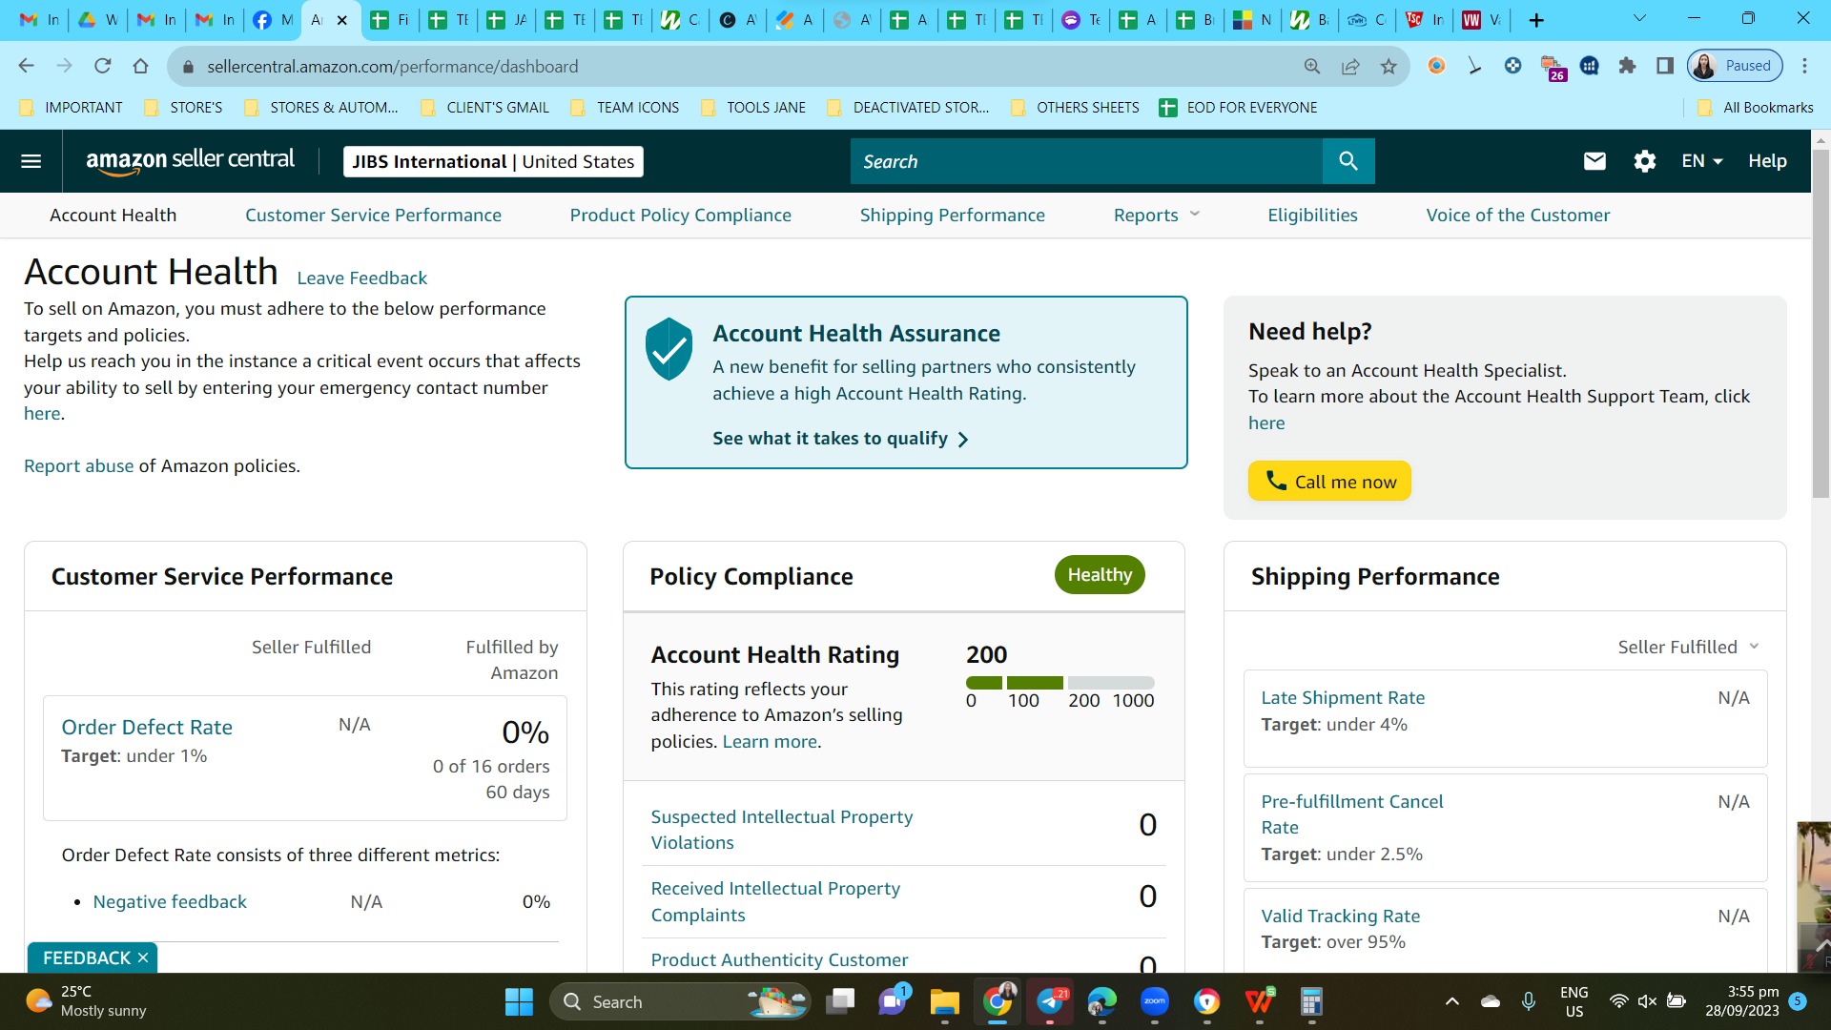The width and height of the screenshot is (1831, 1030).
Task: Open the EOD FOR EVERYONE bookmark
Action: point(1238,108)
